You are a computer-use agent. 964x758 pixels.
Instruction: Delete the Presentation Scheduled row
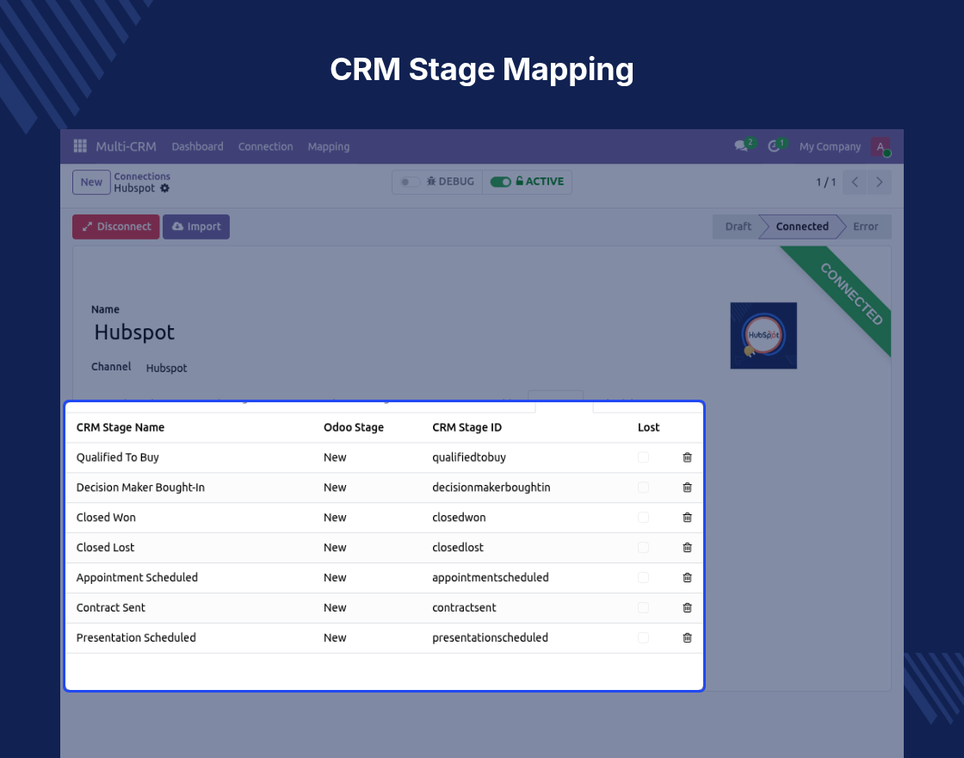tap(688, 638)
